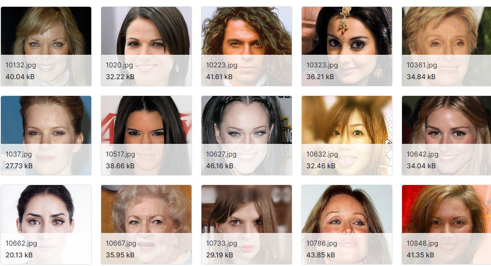Screen dimensions: 491x266
Task: Open the 10662.jpg thumbnail
Action: tap(46, 224)
